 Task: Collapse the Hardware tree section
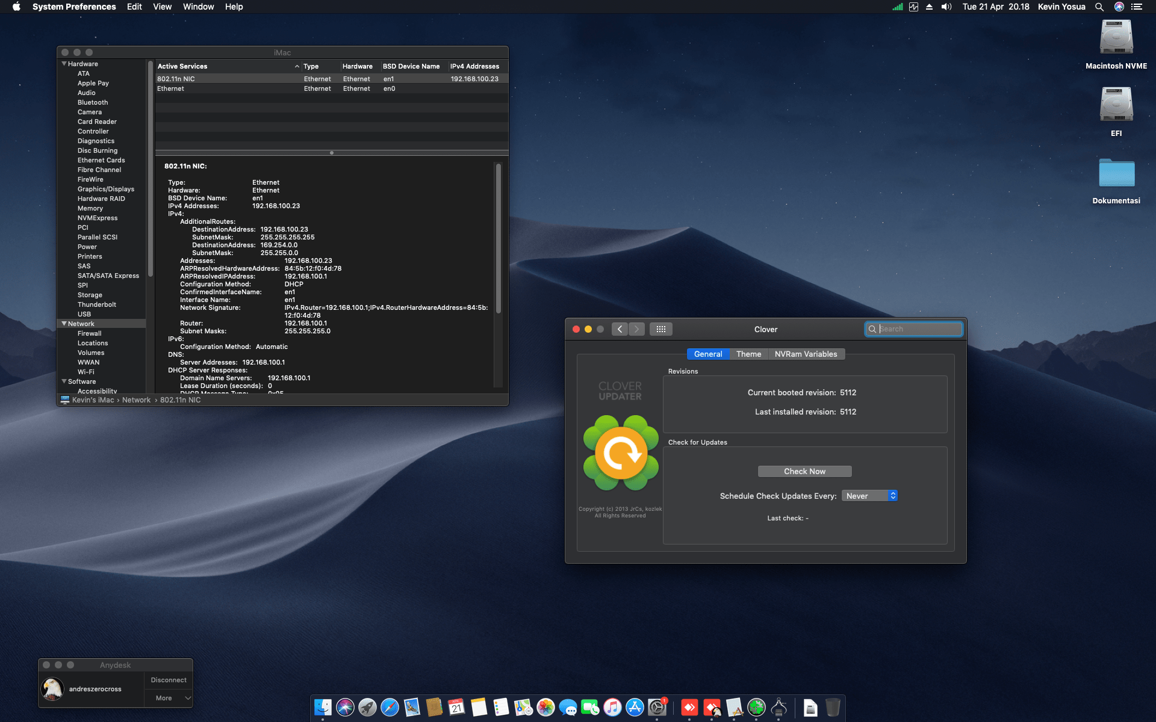tap(64, 64)
